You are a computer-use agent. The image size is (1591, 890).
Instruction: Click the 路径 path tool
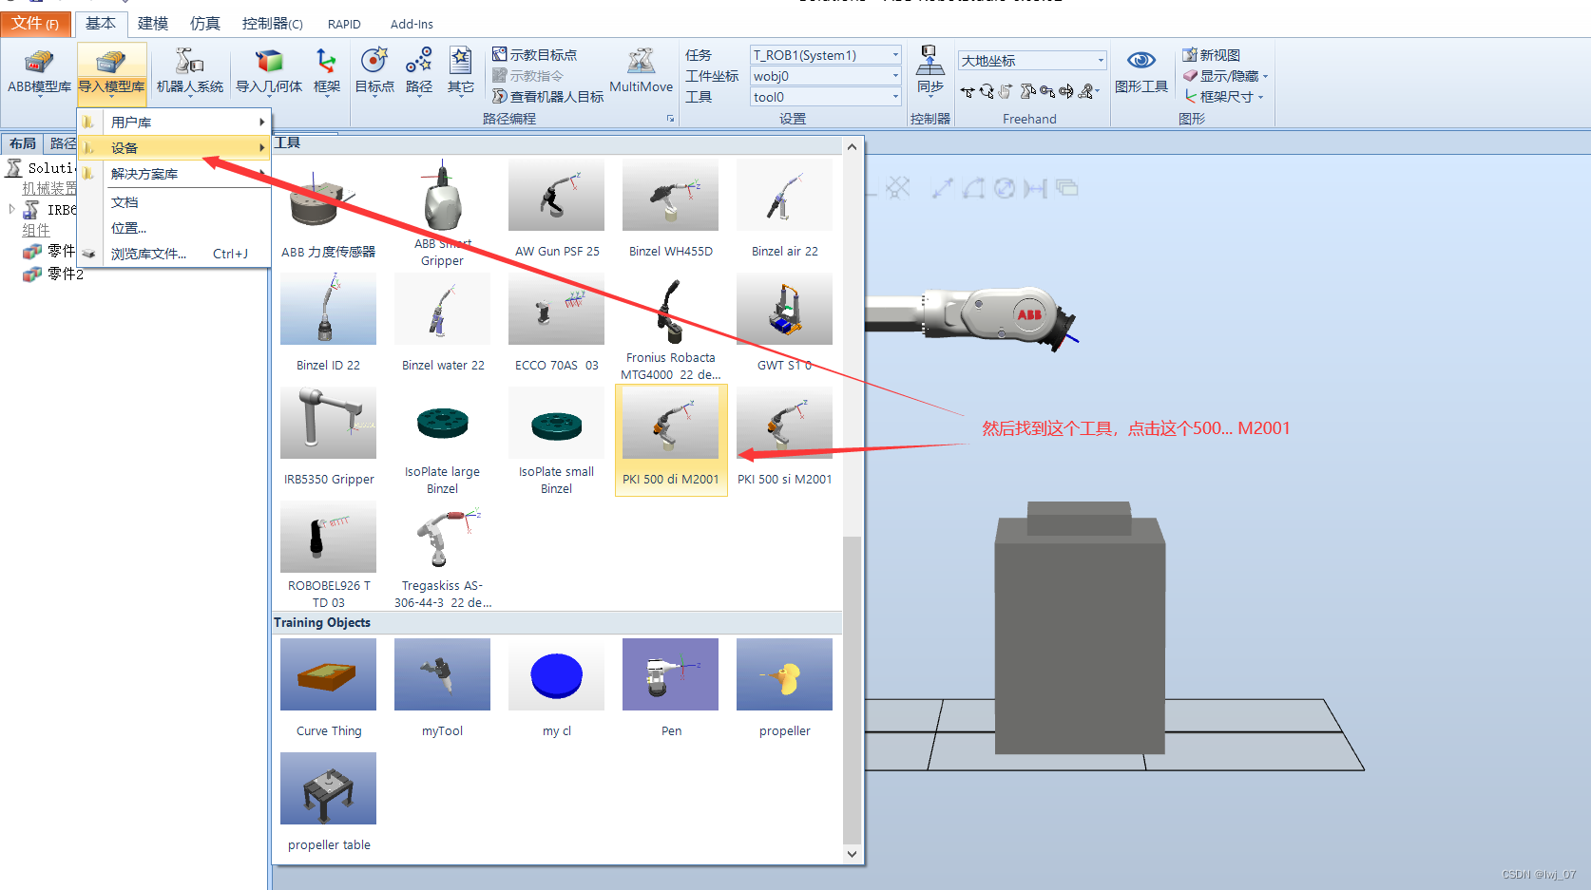point(419,72)
